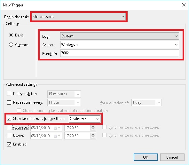Open the 2 minutes duration dropdown
Viewport: 189px width, 165px height.
pyautogui.click(x=84, y=119)
